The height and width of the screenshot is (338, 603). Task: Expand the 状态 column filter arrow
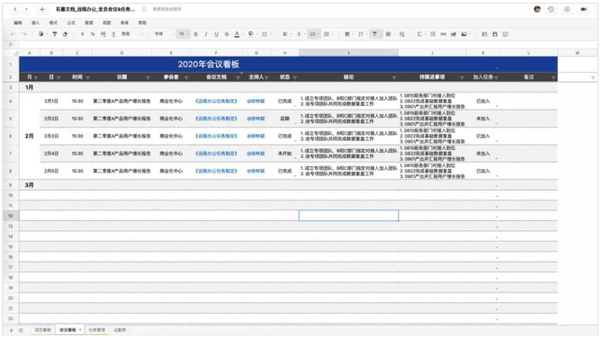click(x=295, y=77)
